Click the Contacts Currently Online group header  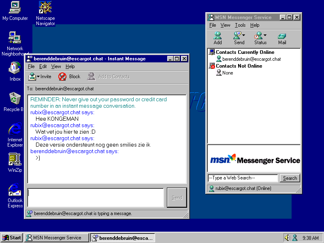[245, 52]
